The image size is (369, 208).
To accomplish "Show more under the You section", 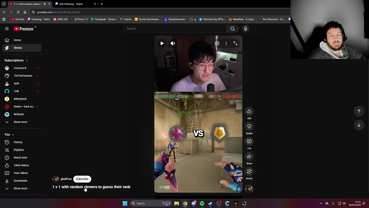I will [22, 188].
